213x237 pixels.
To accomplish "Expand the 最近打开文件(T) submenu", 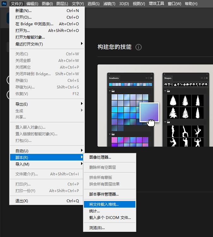I will coord(47,44).
